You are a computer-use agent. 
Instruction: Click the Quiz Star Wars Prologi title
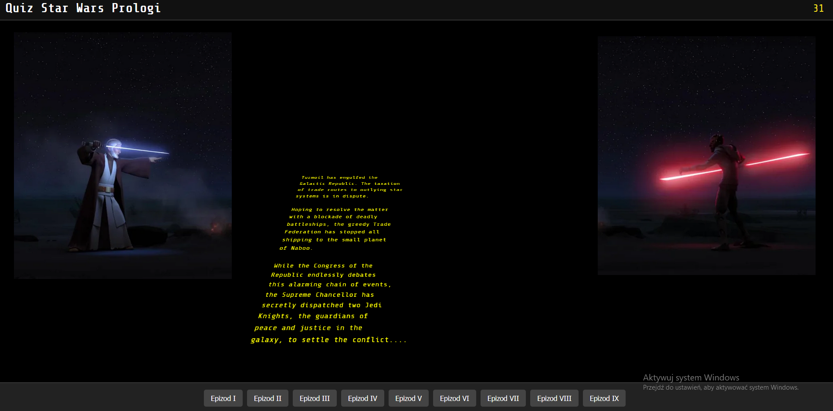click(x=83, y=8)
